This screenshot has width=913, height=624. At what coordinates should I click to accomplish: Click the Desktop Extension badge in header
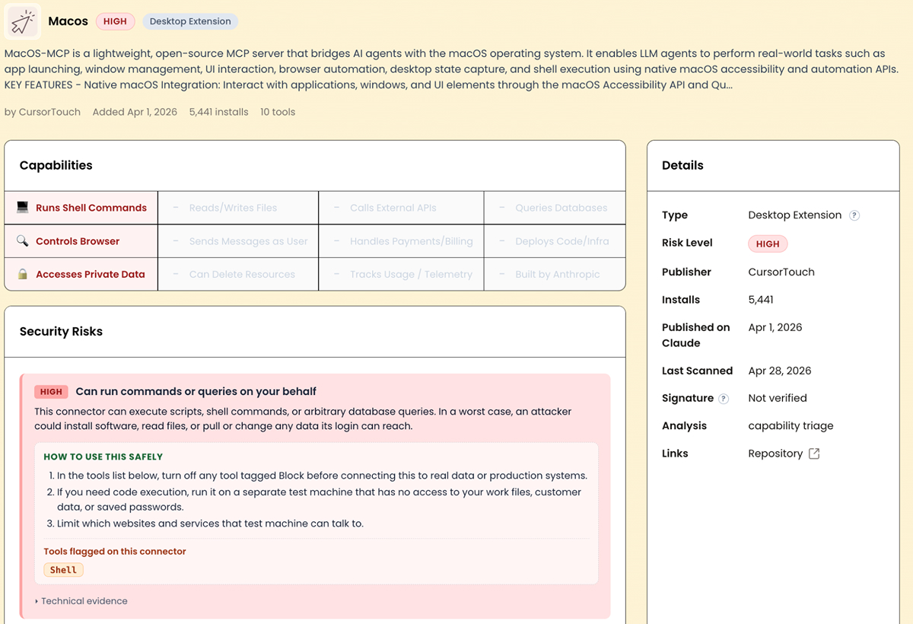[190, 21]
